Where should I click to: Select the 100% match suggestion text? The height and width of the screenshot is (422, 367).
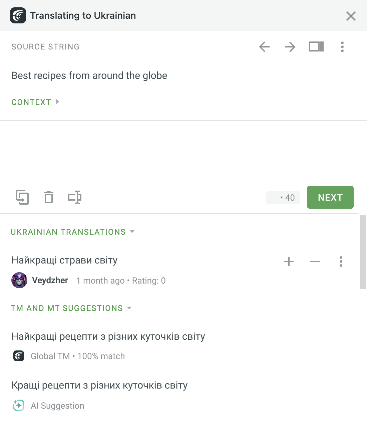(x=108, y=336)
